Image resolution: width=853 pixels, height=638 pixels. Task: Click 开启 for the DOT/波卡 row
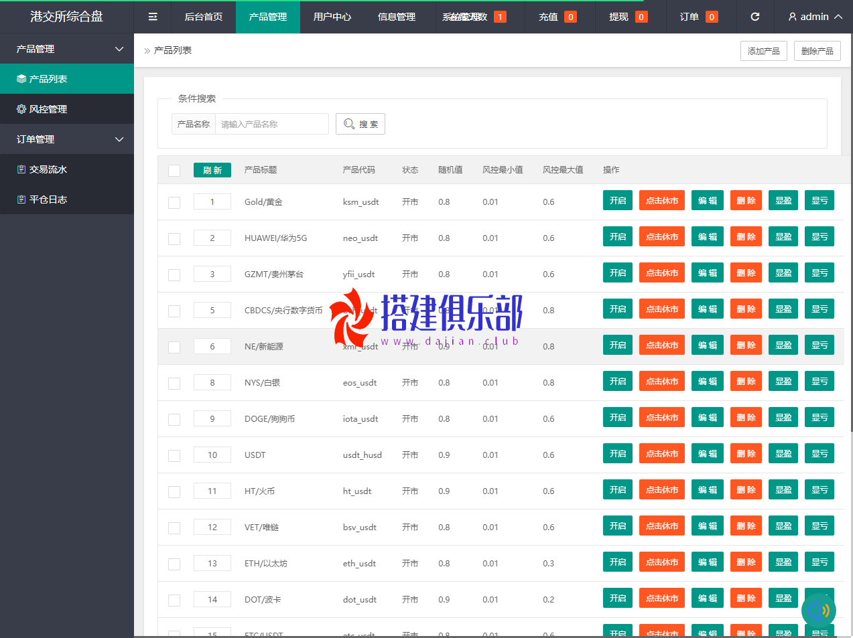(618, 598)
